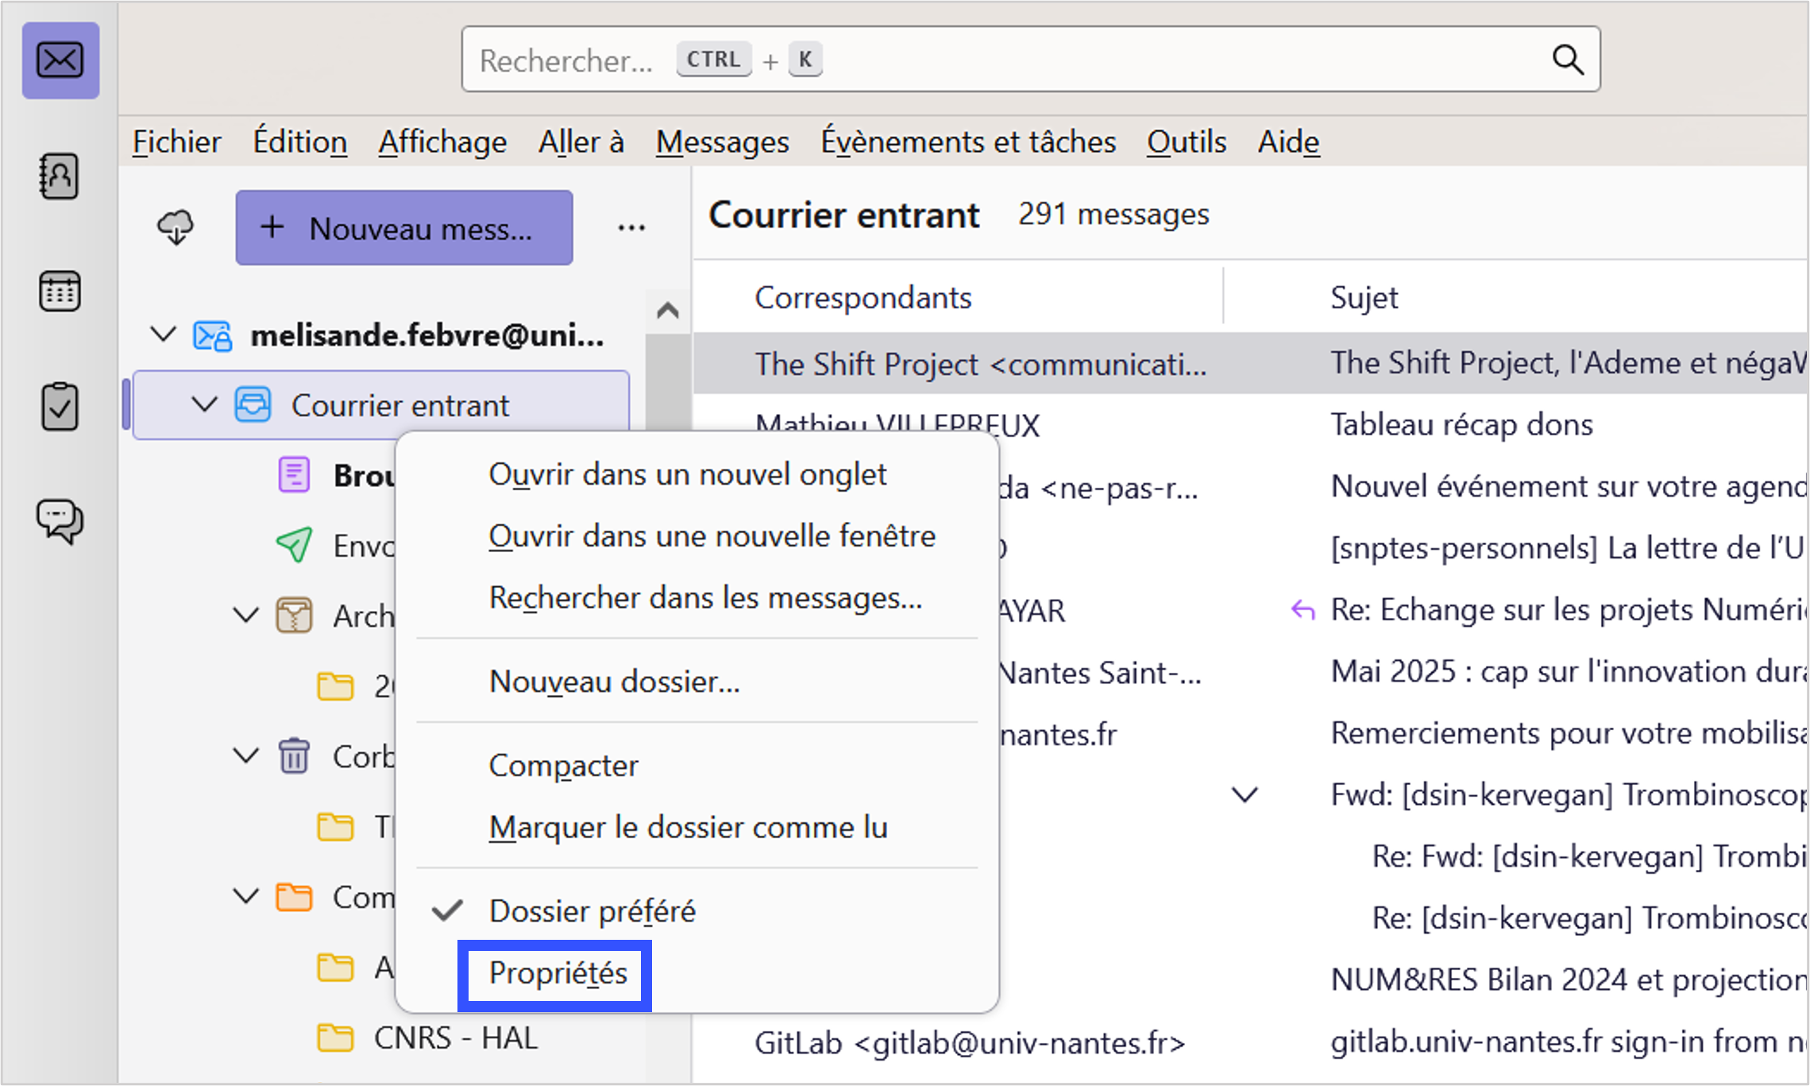1810x1086 pixels.
Task: Open the Calendar sidebar icon
Action: [60, 292]
